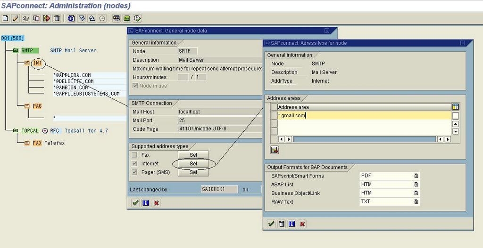Click down arrow of address table scrollbar
This screenshot has height=248, width=483.
(456, 131)
